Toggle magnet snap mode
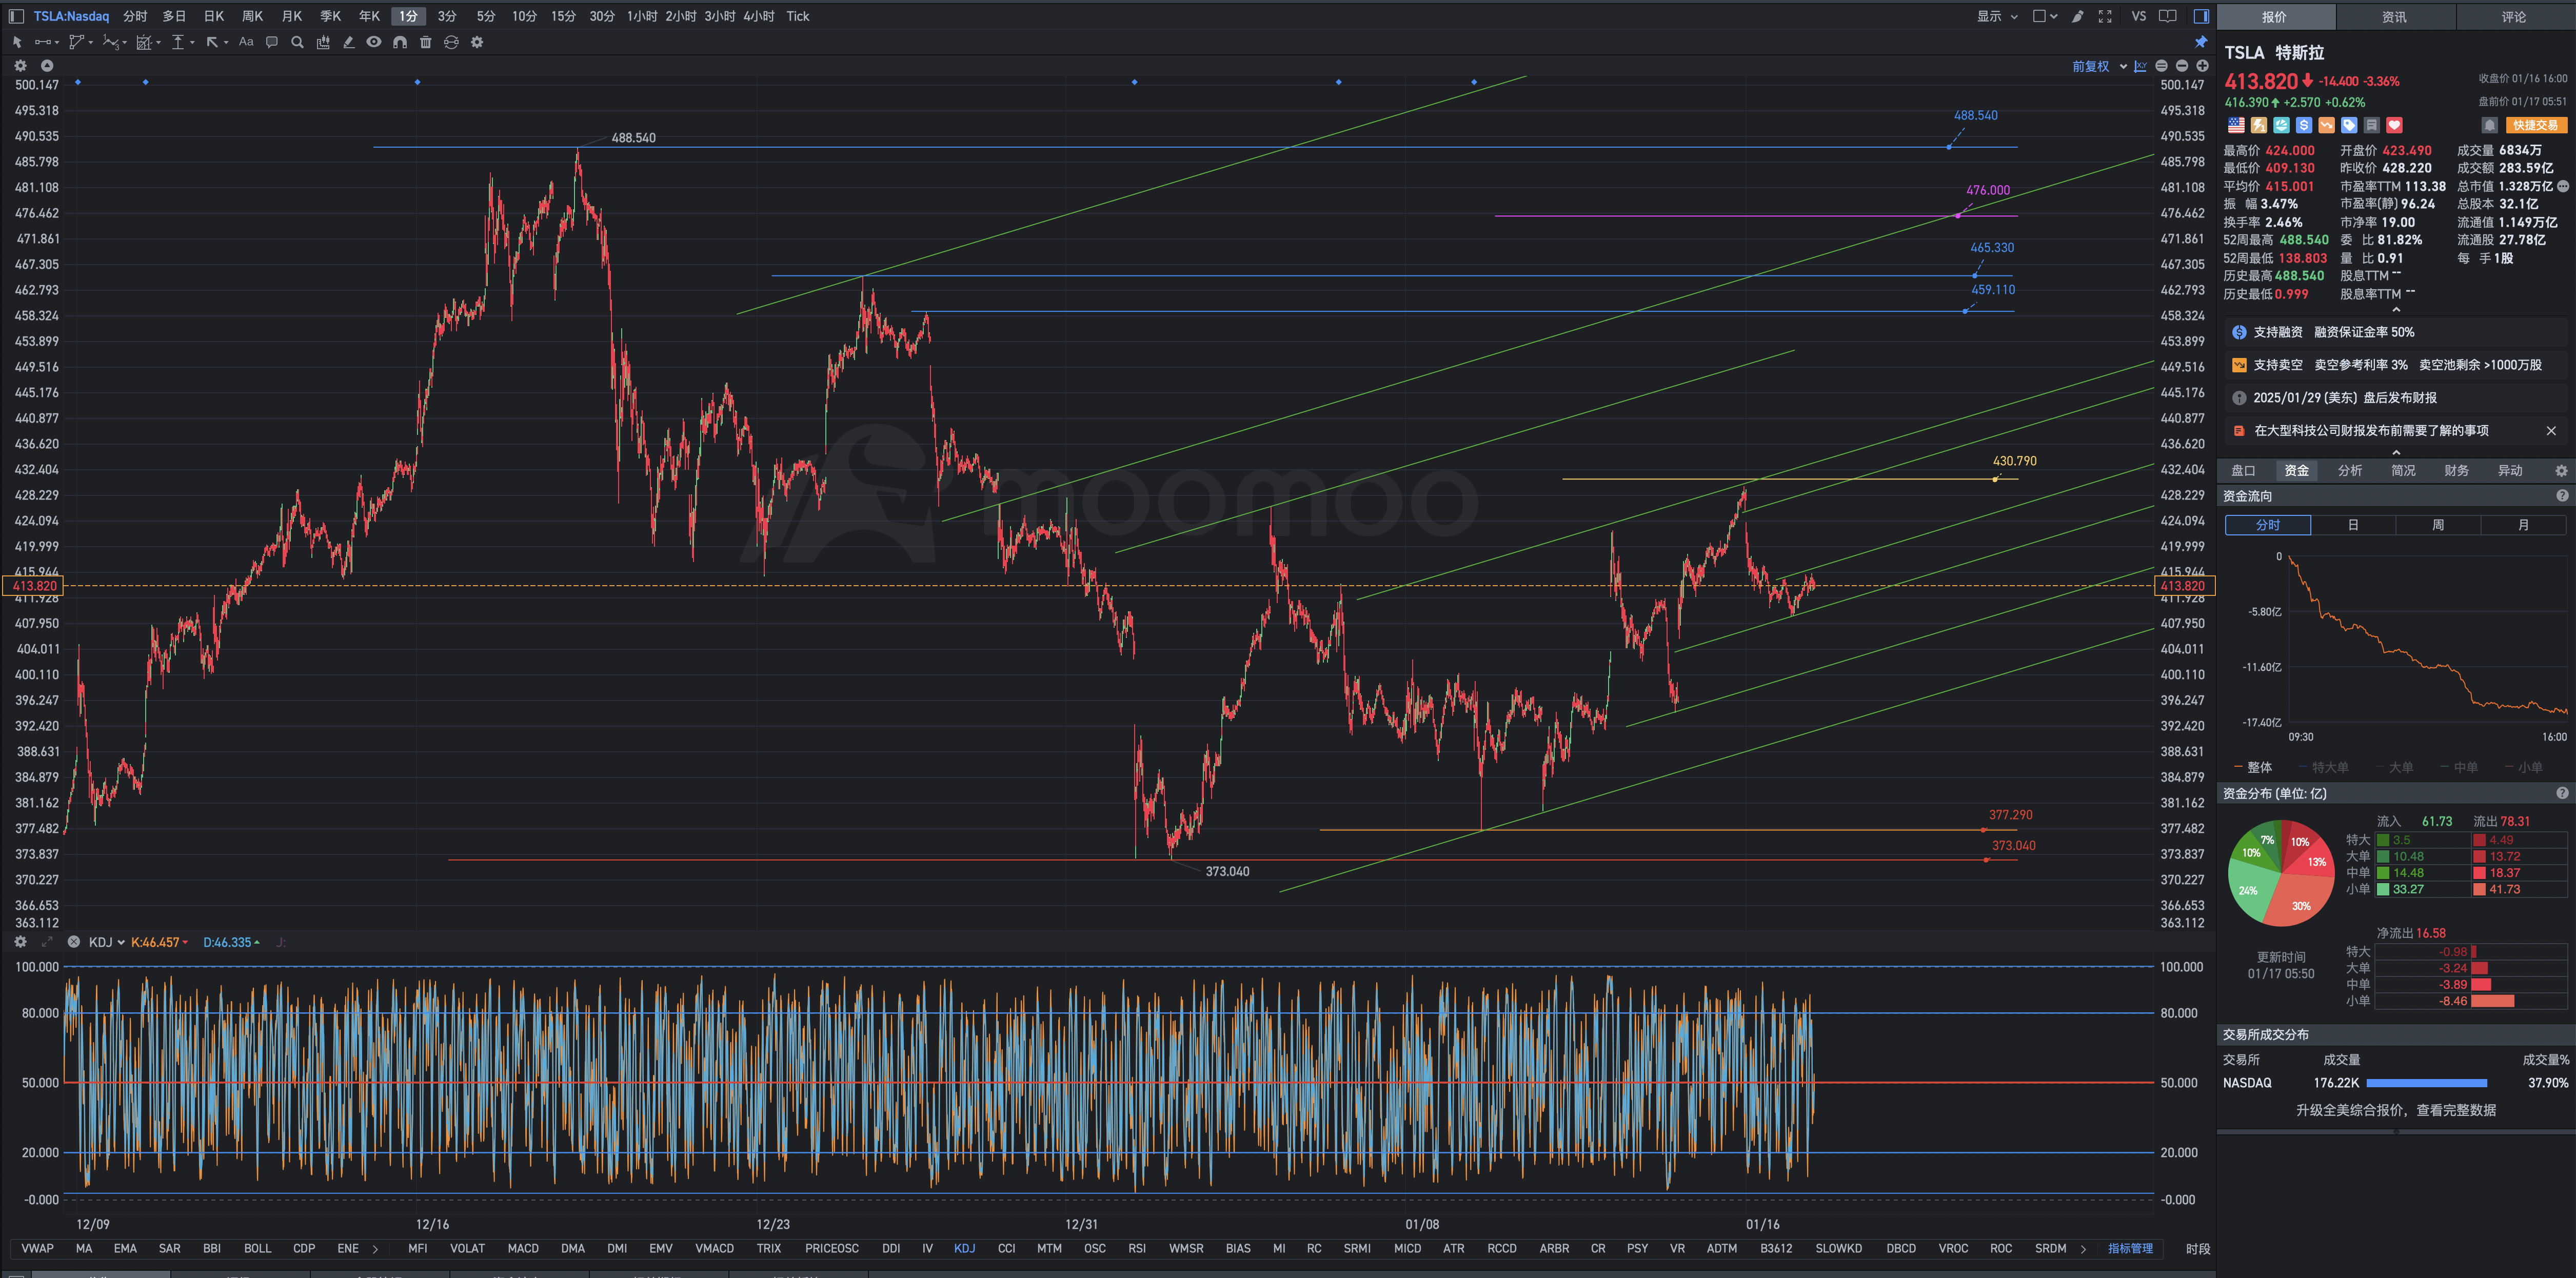The height and width of the screenshot is (1278, 2576). click(x=400, y=42)
